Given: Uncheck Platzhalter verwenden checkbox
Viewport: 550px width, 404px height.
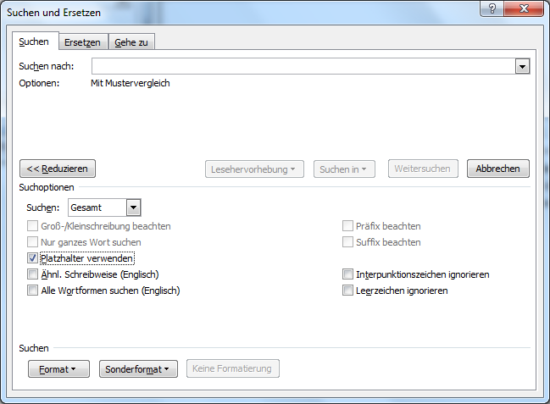Looking at the screenshot, I should tap(33, 258).
